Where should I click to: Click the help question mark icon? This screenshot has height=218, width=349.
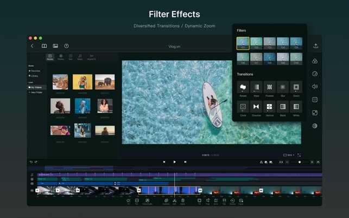pyautogui.click(x=66, y=46)
